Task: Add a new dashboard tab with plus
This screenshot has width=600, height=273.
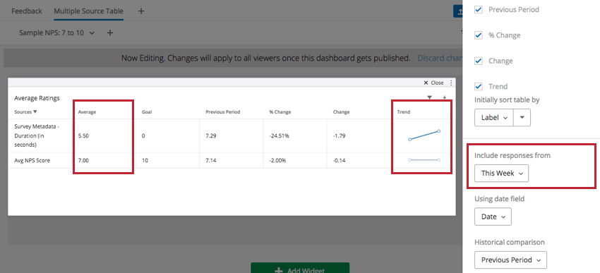Action: 140,11
